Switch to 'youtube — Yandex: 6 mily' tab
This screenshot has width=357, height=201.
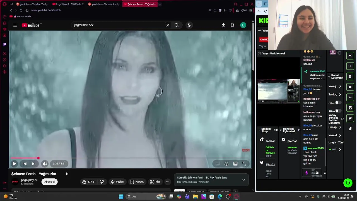(104, 4)
